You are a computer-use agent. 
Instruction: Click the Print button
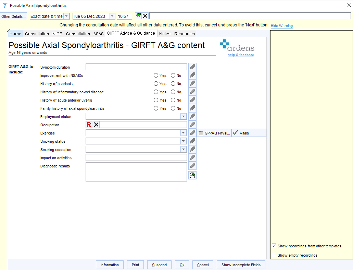point(135,265)
